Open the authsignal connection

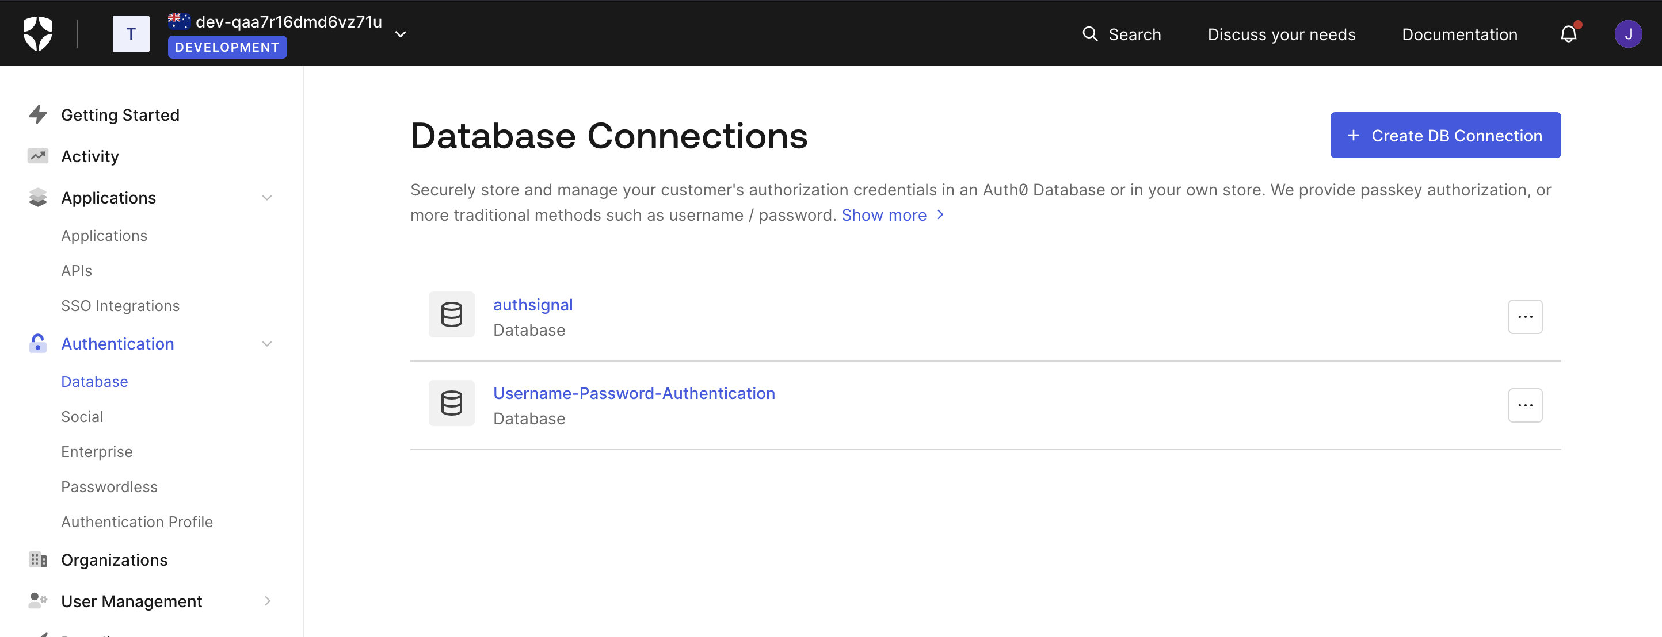tap(533, 304)
